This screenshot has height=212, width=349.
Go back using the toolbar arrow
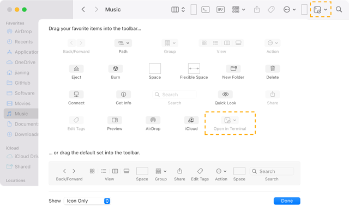point(83,9)
